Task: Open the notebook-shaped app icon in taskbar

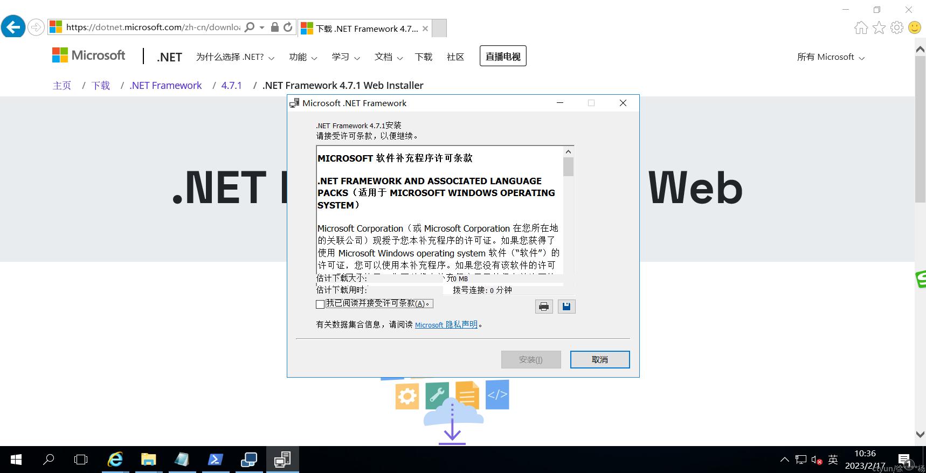Action: pyautogui.click(x=182, y=460)
